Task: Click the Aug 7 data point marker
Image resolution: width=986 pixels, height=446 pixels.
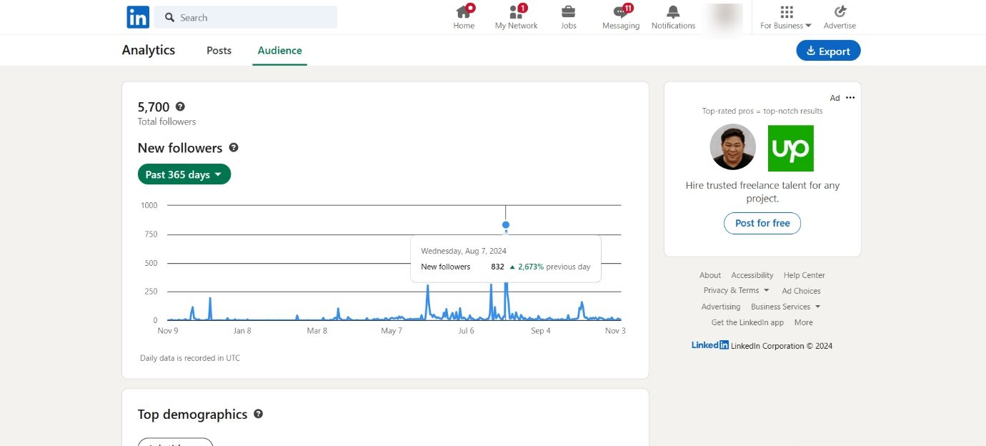Action: [506, 224]
